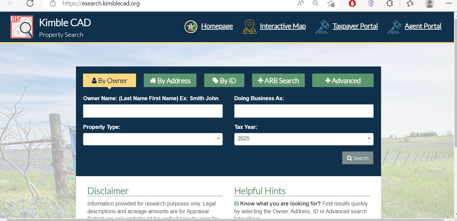
Task: Open the browser extensions puzzle icon
Action: point(389,3)
